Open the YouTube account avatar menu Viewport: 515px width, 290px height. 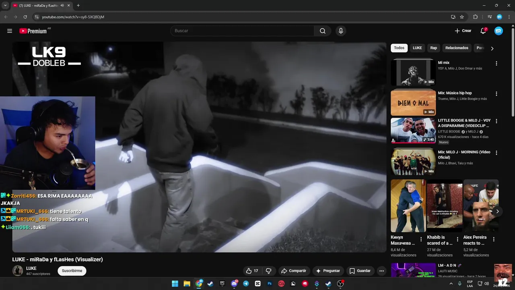pos(499,31)
